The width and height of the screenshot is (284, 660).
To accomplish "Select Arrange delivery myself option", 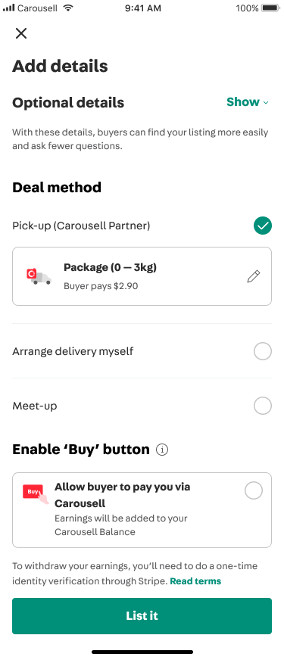I will 263,351.
